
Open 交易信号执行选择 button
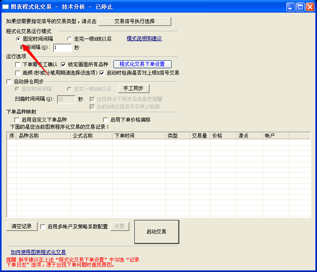[135, 21]
